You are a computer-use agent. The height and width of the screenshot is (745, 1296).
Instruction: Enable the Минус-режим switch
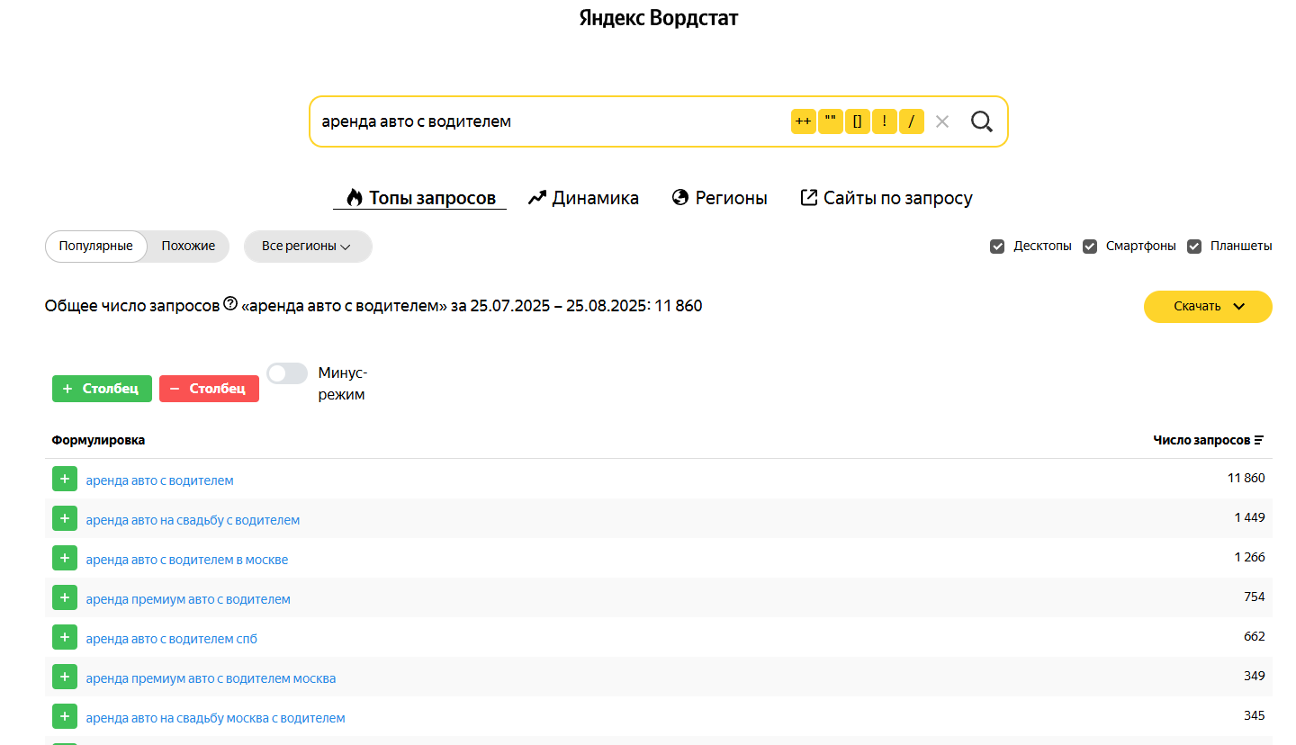(x=287, y=373)
